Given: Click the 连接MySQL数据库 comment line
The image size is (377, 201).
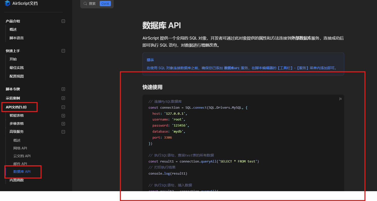Looking at the screenshot, I should pyautogui.click(x=165, y=102).
